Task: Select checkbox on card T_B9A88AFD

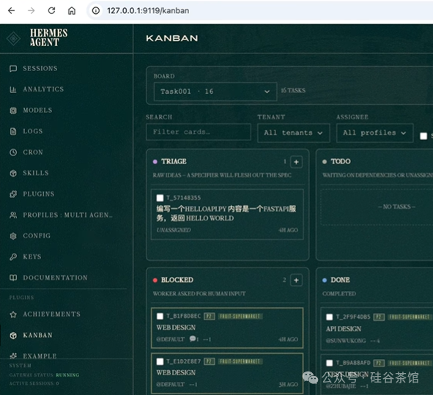Action: coord(329,363)
